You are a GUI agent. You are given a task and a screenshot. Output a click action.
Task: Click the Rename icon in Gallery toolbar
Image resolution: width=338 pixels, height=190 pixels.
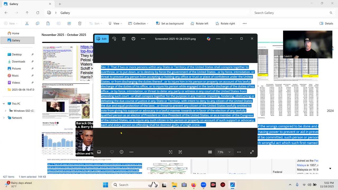[59, 23]
